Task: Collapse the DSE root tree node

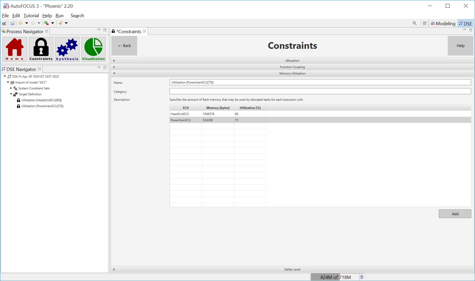Action: (x=5, y=76)
